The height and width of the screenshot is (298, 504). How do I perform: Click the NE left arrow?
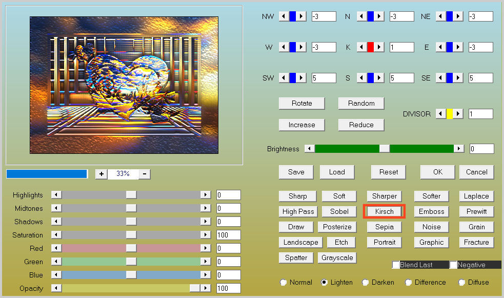click(440, 16)
